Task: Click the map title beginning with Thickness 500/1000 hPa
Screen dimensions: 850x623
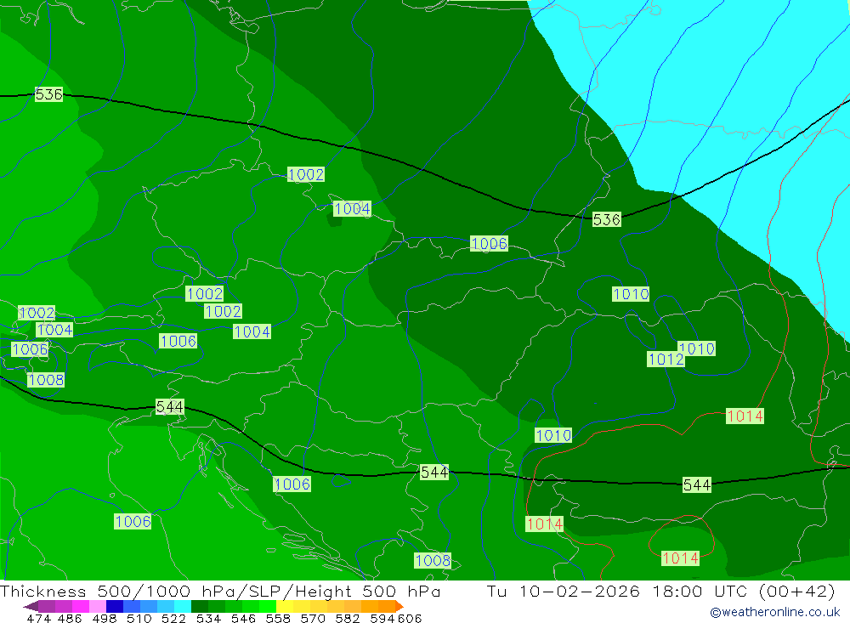Action: click(x=220, y=591)
